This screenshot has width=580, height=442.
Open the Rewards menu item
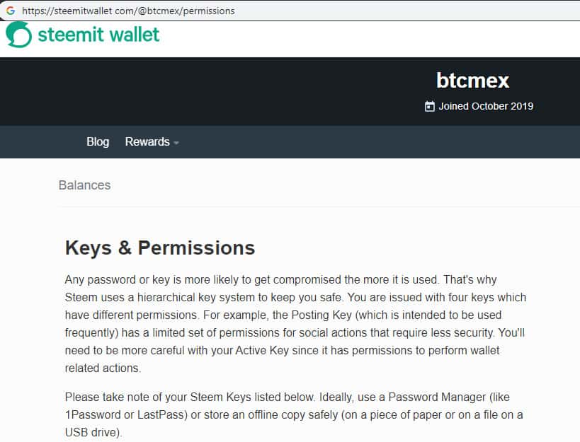pyautogui.click(x=147, y=141)
